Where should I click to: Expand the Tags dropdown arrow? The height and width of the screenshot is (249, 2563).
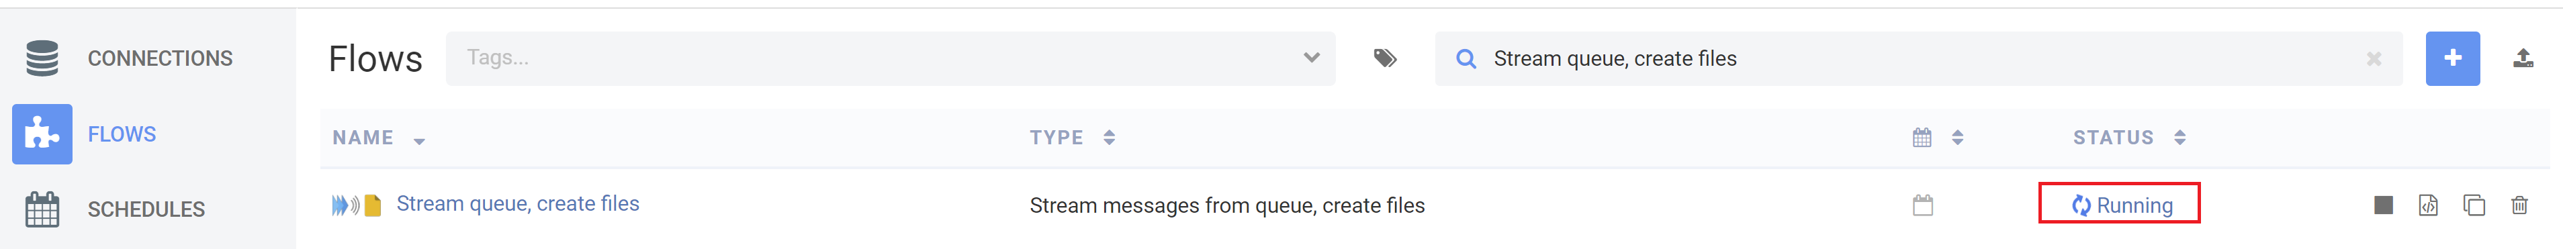coord(1311,58)
